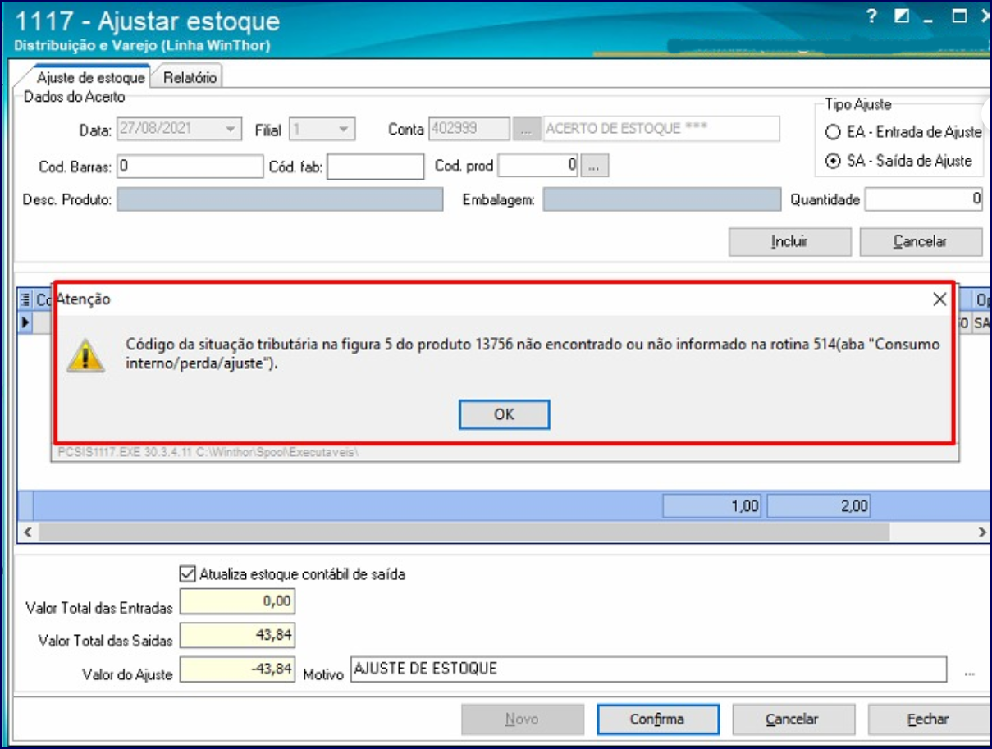The height and width of the screenshot is (749, 992).
Task: Close the Atenção dialog with X
Action: [x=940, y=299]
